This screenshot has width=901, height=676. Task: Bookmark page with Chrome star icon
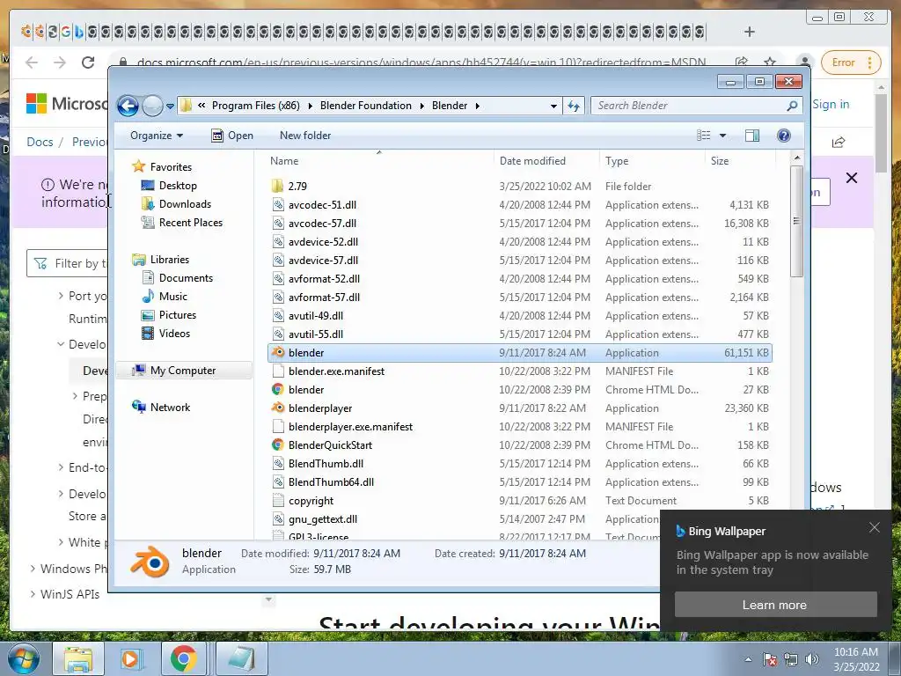770,62
